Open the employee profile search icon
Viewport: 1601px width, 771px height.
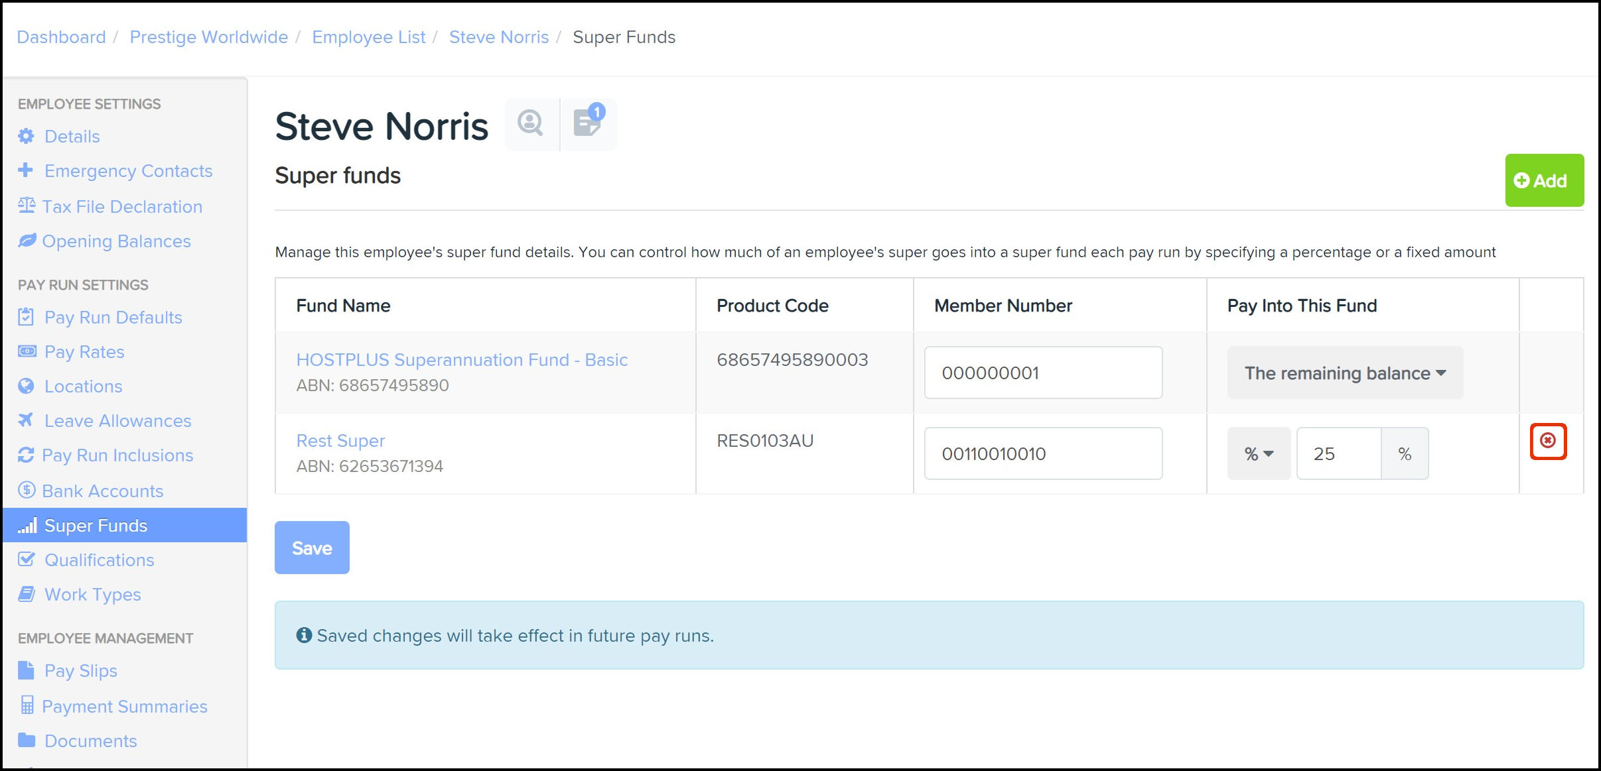[531, 123]
